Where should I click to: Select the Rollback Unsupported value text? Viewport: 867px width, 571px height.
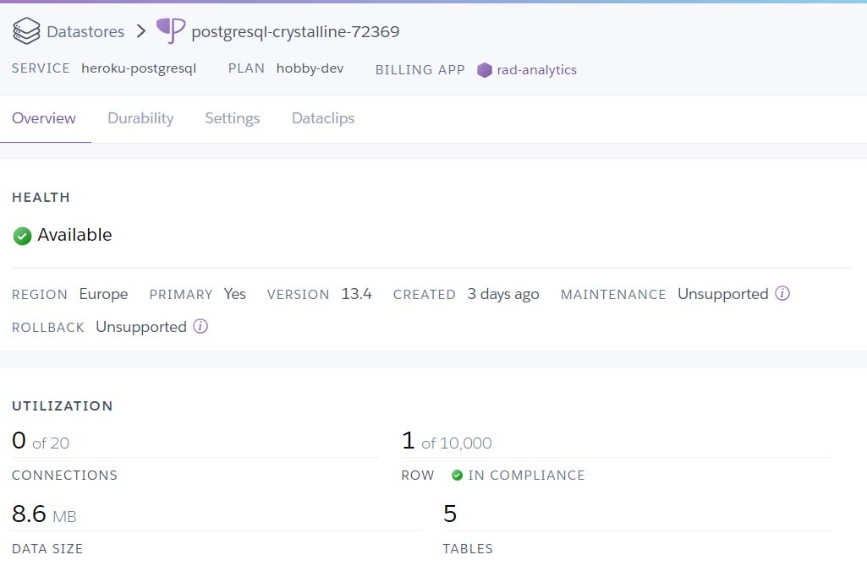[141, 327]
